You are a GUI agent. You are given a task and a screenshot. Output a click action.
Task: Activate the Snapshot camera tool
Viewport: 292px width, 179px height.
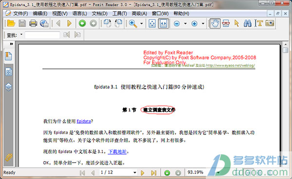click(x=270, y=23)
